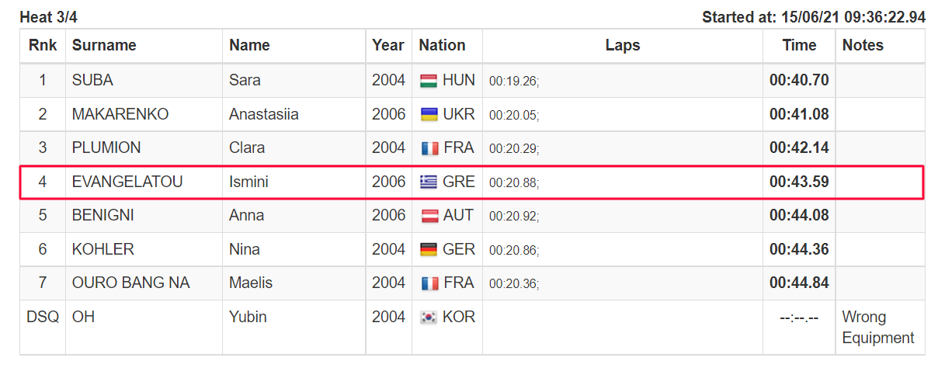
Task: Select the highlighted EVANGELATOU row
Action: pos(471,182)
